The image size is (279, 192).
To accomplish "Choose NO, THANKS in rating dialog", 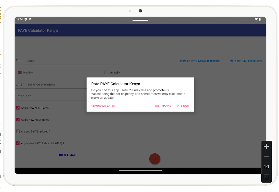I will tap(163, 106).
